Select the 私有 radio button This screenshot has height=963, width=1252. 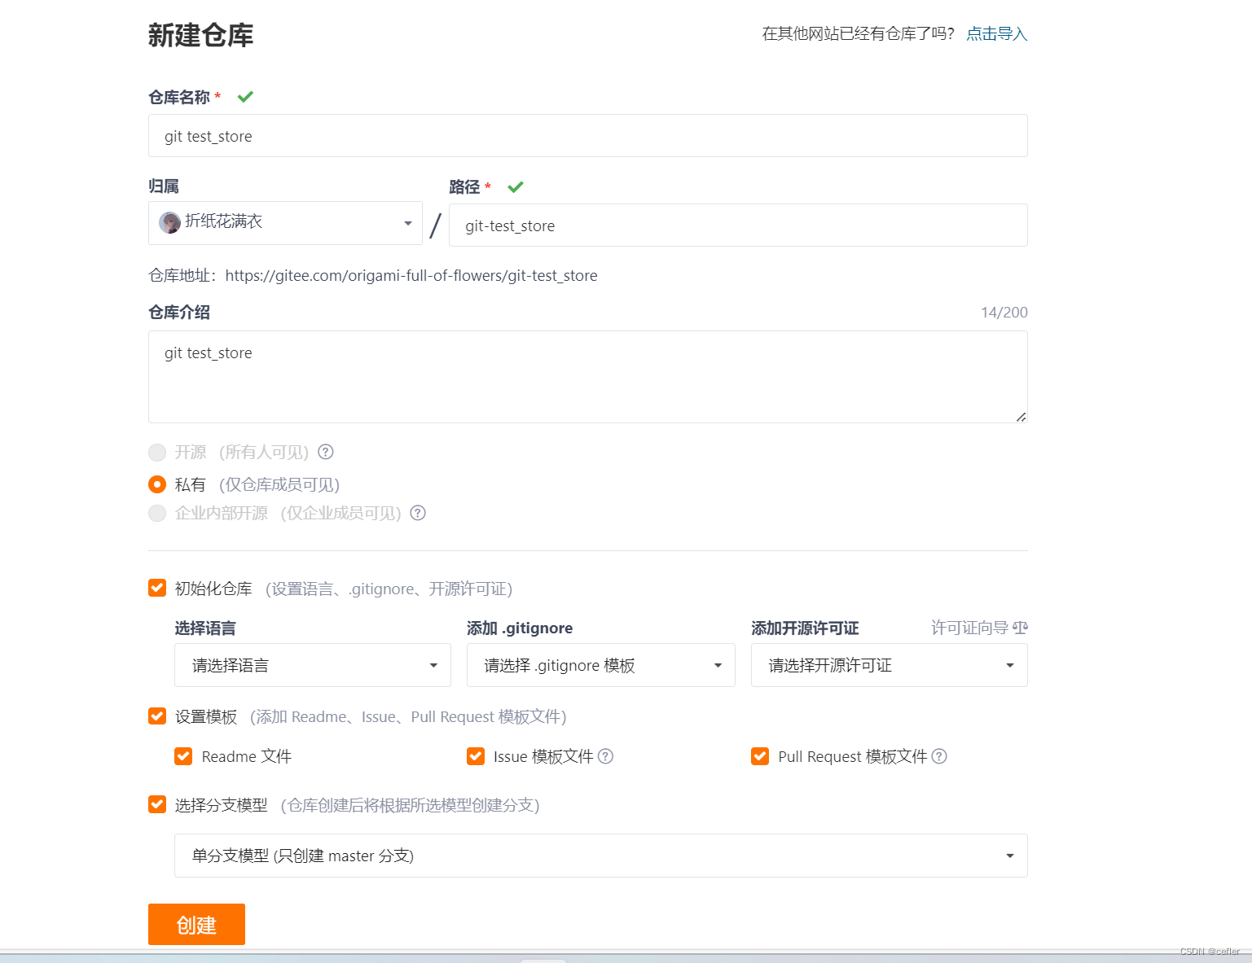[x=156, y=484]
